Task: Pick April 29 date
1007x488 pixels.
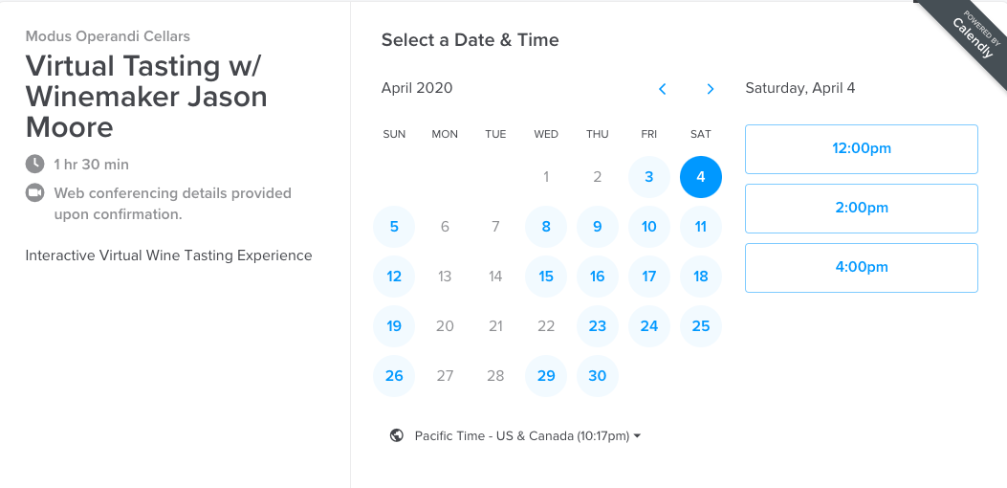Action: pyautogui.click(x=546, y=375)
